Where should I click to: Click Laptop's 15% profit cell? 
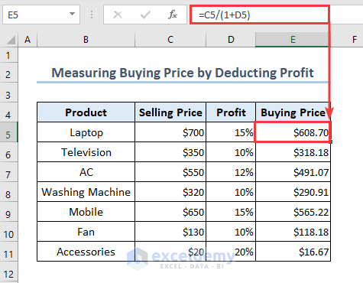pyautogui.click(x=231, y=132)
